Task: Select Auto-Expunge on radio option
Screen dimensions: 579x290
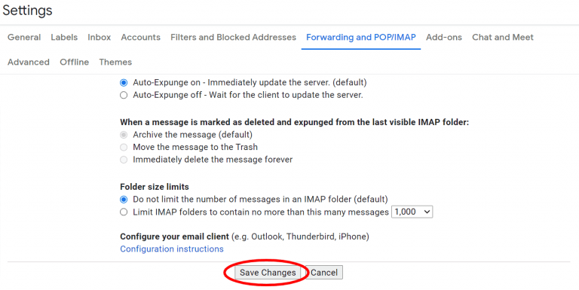Action: point(124,83)
